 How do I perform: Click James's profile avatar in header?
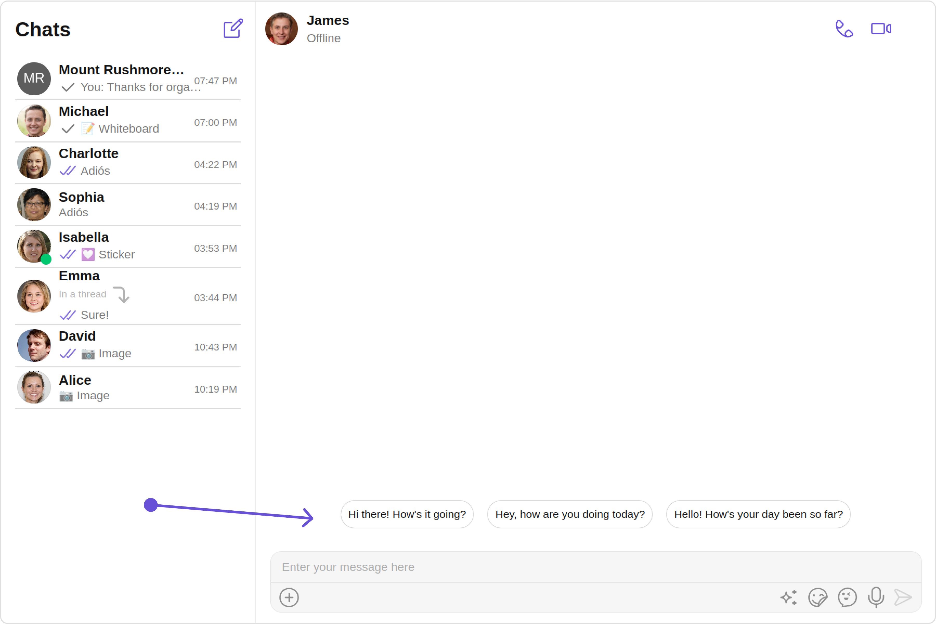[x=281, y=29]
